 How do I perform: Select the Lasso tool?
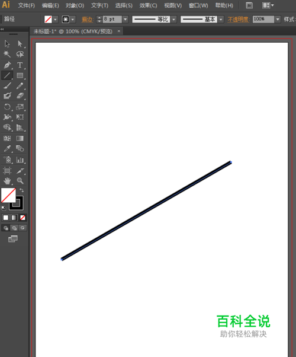point(20,54)
